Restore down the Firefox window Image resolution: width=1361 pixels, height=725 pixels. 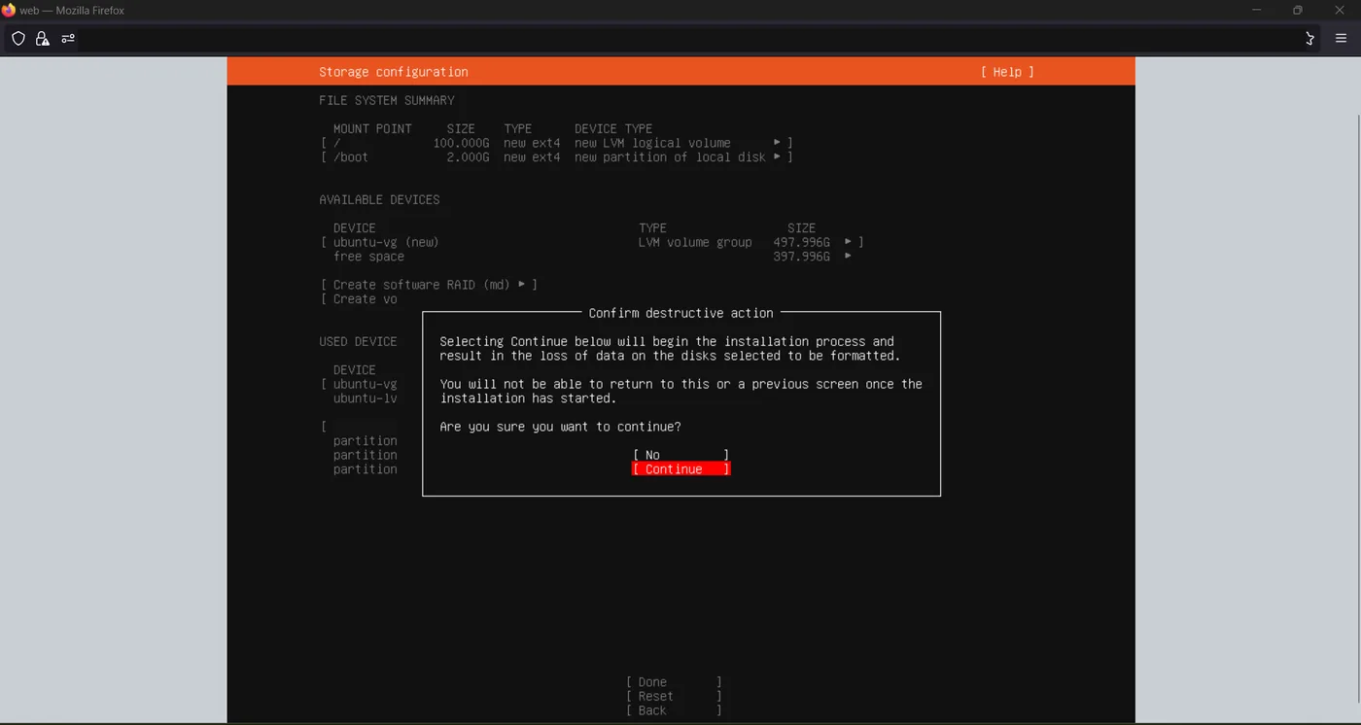click(x=1298, y=10)
